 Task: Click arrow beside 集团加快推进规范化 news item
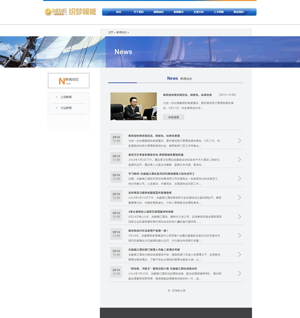click(x=239, y=141)
